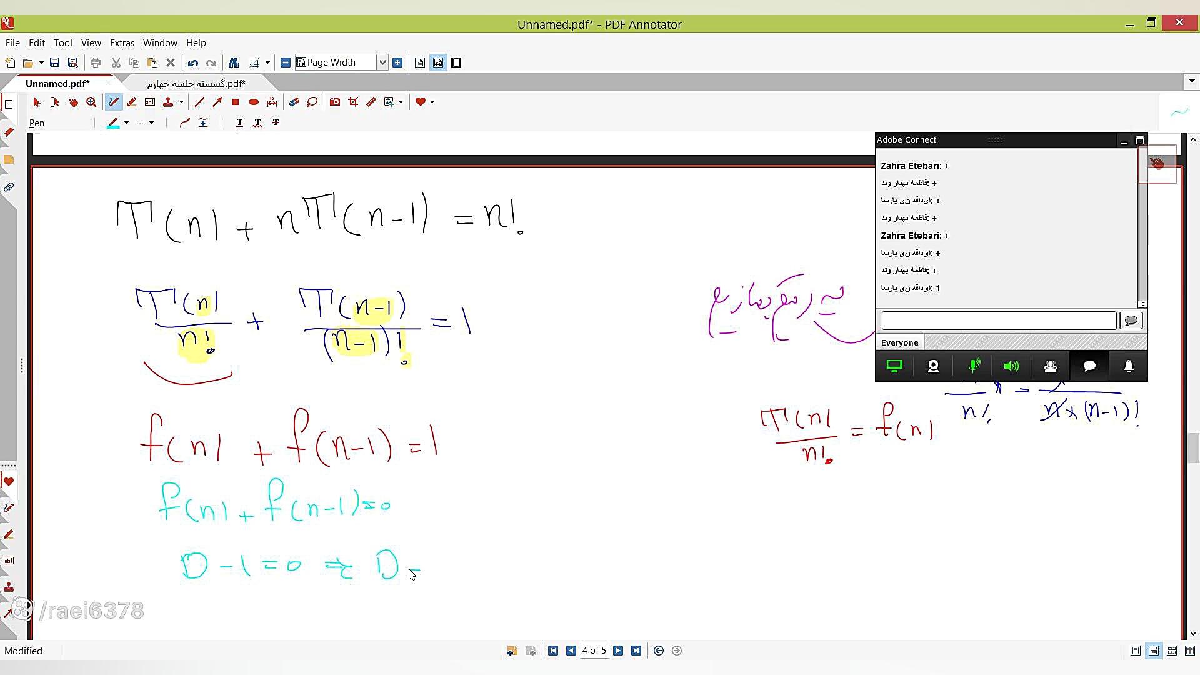Screen dimensions: 1200x675
Task: Select the Ellipse drawing tool
Action: click(254, 102)
